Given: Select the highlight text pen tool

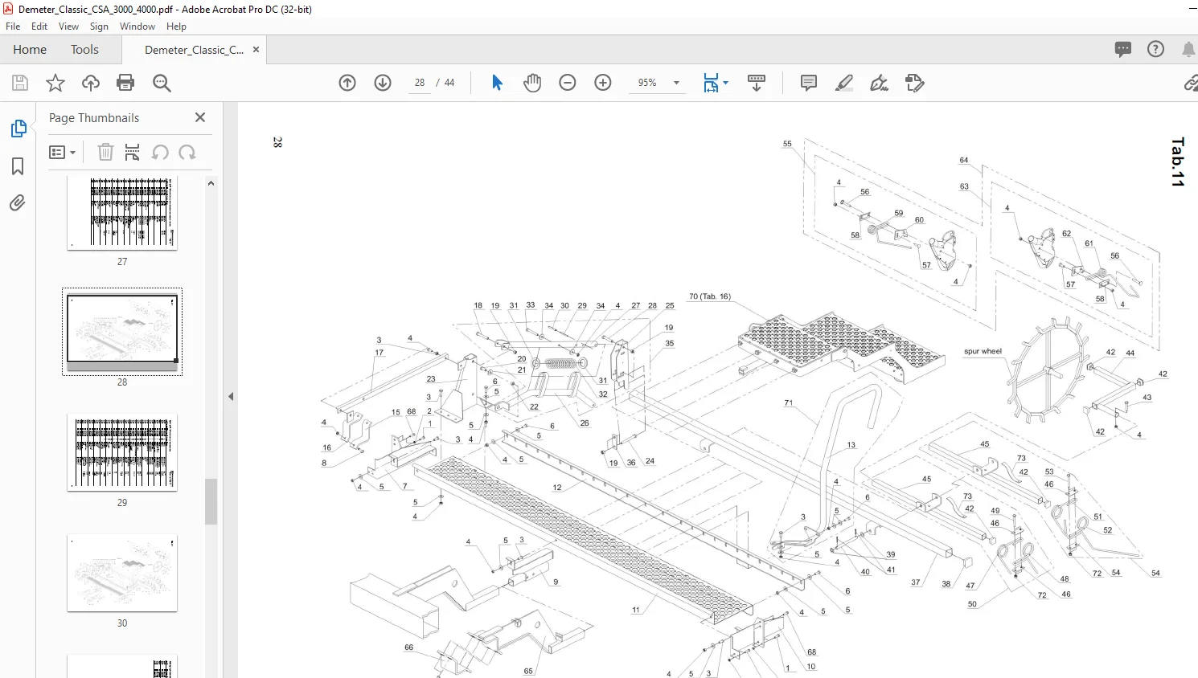Looking at the screenshot, I should click(844, 83).
